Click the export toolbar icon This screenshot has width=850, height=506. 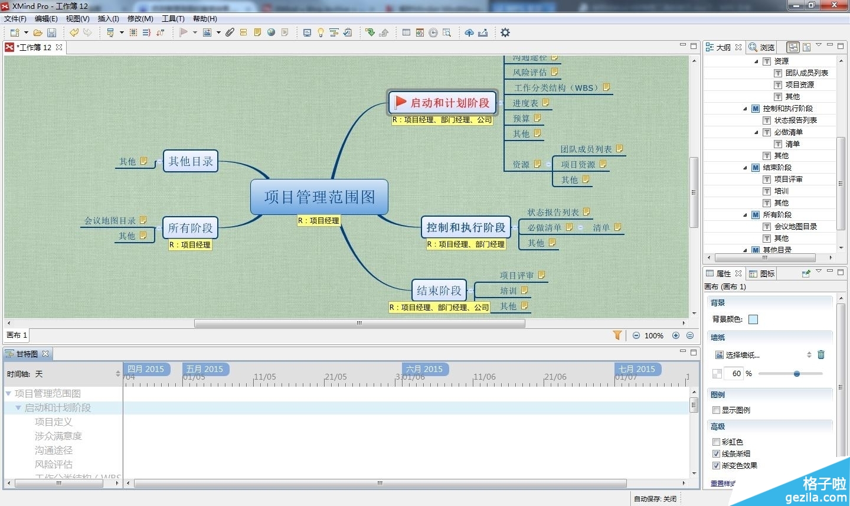point(483,32)
